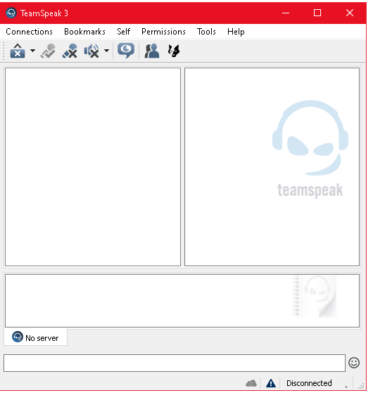
Task: Click inside the server channel tree pane
Action: point(93,167)
